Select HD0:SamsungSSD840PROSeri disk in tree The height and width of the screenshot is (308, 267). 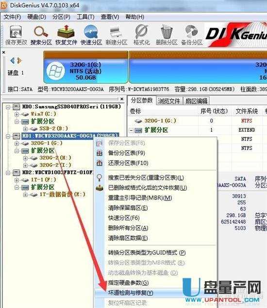pyautogui.click(x=71, y=107)
